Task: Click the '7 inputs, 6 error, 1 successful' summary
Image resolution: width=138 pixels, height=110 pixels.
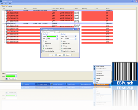Action: pyautogui.click(x=40, y=10)
